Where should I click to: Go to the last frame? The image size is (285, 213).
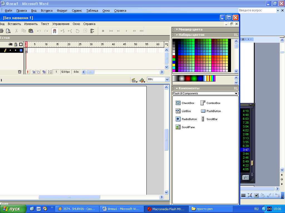142,31
